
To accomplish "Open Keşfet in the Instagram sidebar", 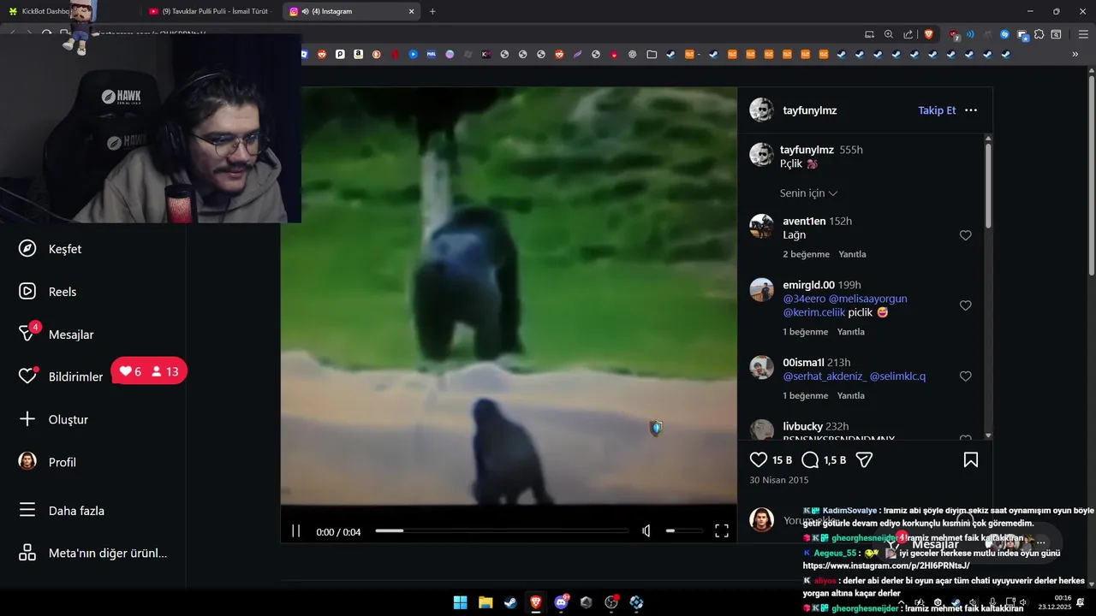I will point(51,249).
